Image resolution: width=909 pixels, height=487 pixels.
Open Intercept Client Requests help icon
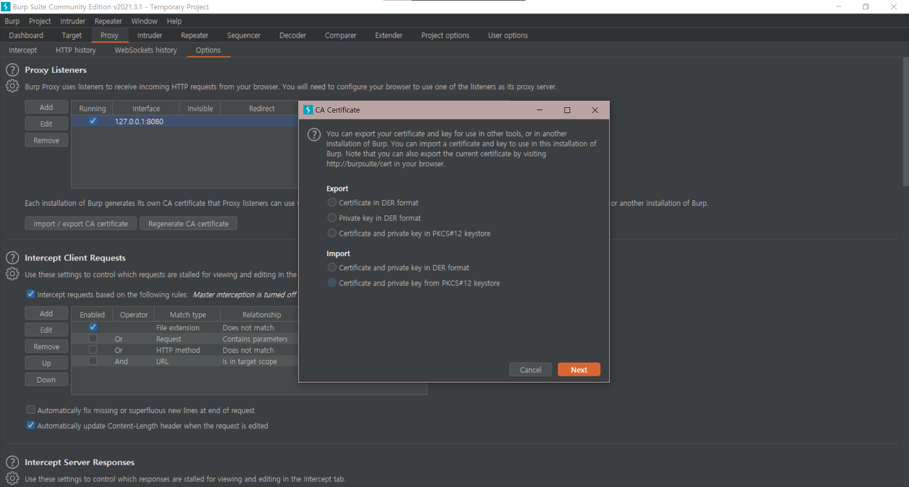click(12, 258)
